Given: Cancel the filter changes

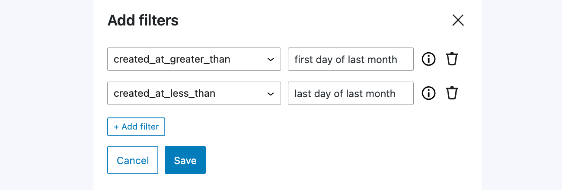Looking at the screenshot, I should tap(133, 160).
